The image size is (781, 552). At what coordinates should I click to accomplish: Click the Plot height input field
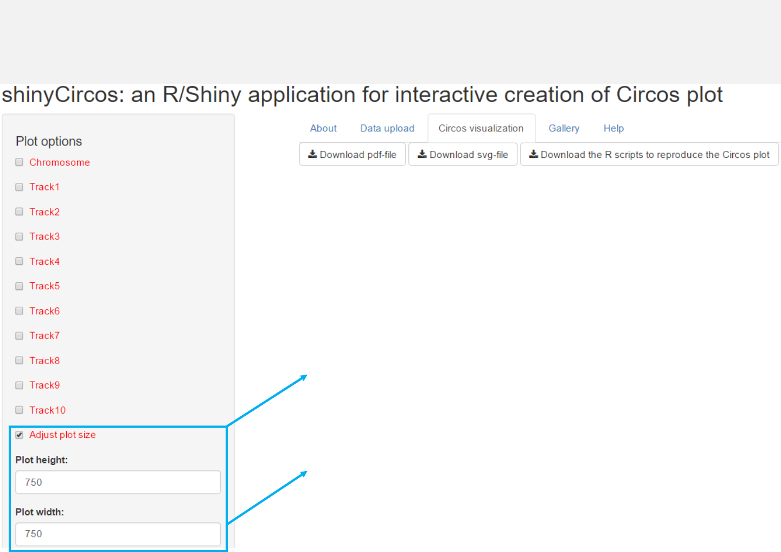tap(118, 482)
